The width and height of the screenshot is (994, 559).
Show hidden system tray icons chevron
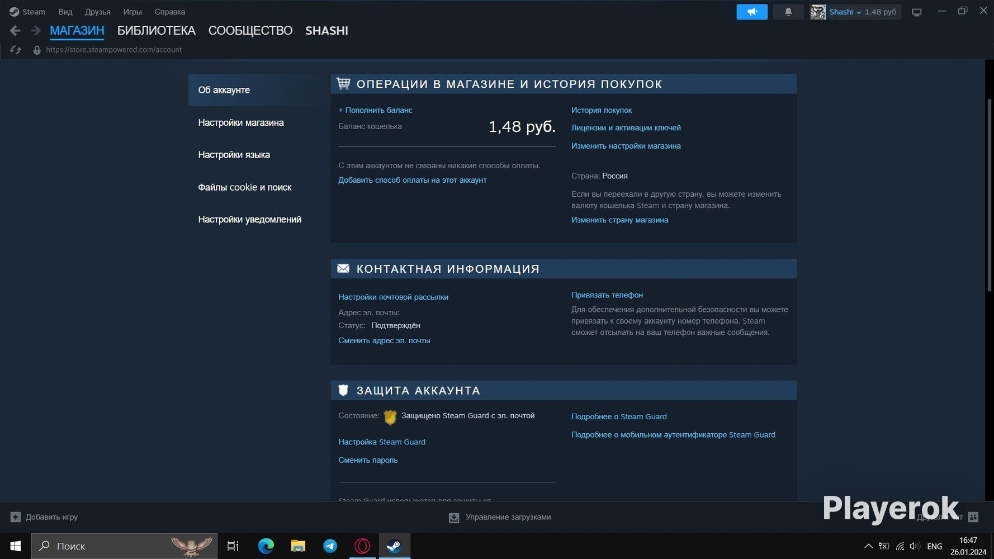pos(868,546)
